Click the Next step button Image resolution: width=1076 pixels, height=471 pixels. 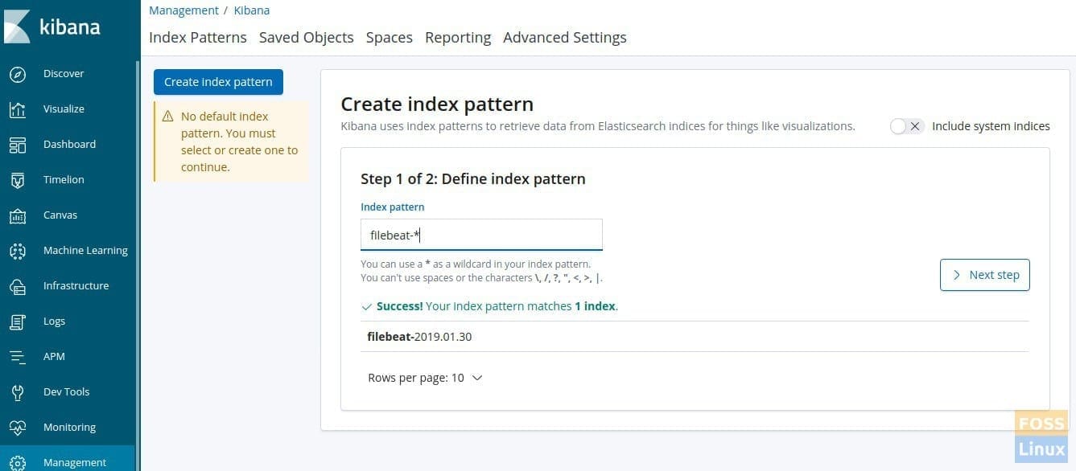point(985,275)
